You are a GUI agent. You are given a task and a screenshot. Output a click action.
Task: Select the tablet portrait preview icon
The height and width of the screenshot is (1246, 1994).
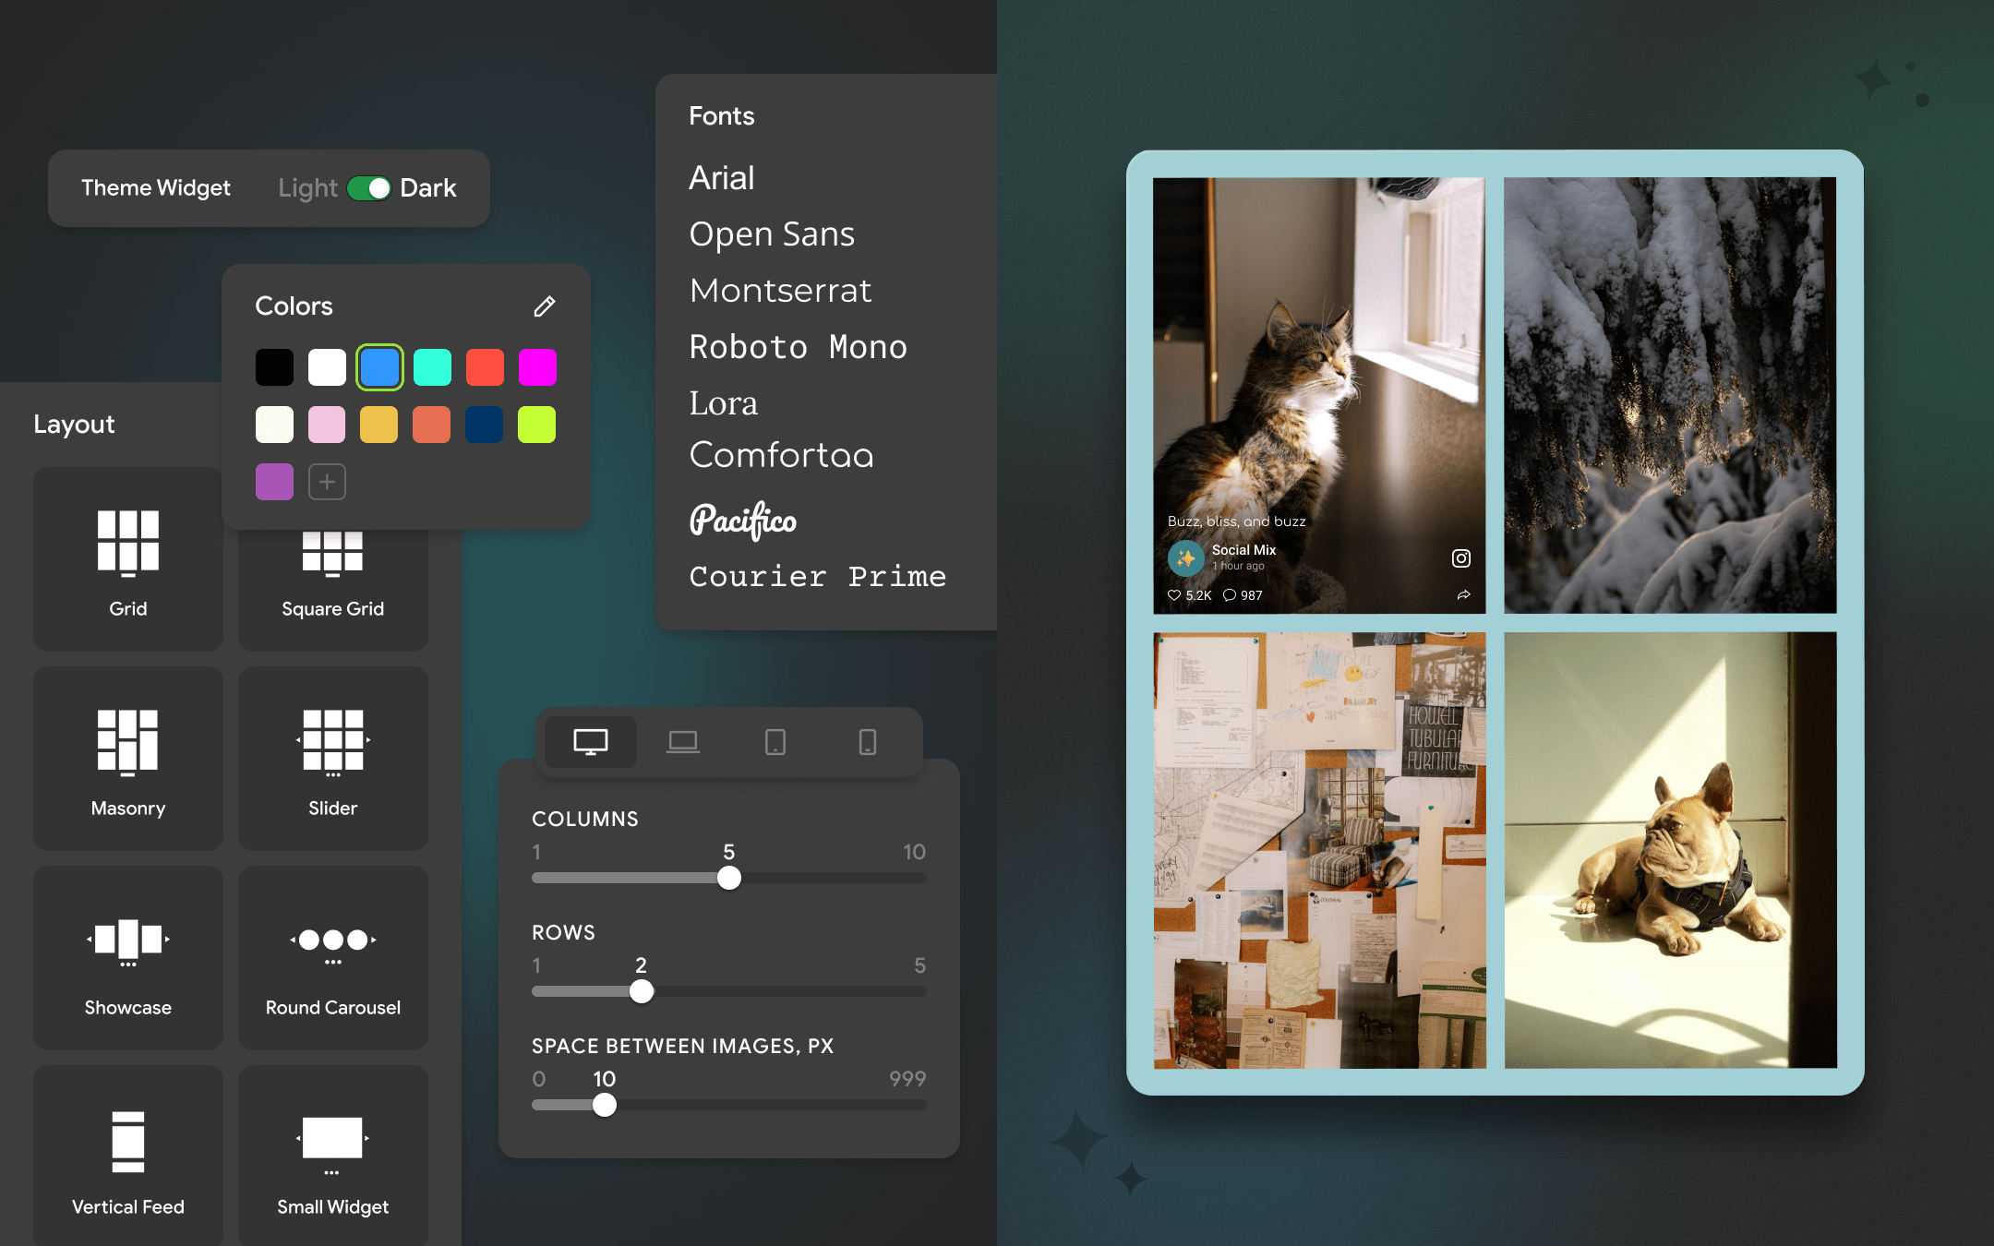pyautogui.click(x=775, y=741)
